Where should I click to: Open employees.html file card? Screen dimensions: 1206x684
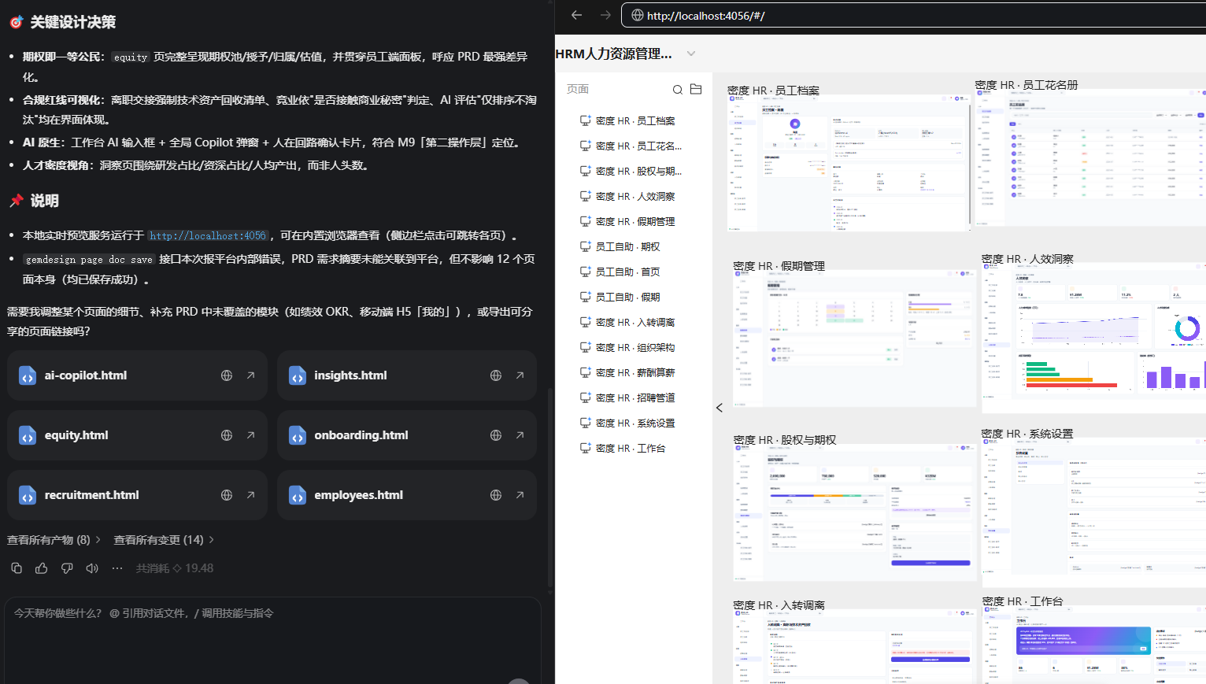pos(407,495)
